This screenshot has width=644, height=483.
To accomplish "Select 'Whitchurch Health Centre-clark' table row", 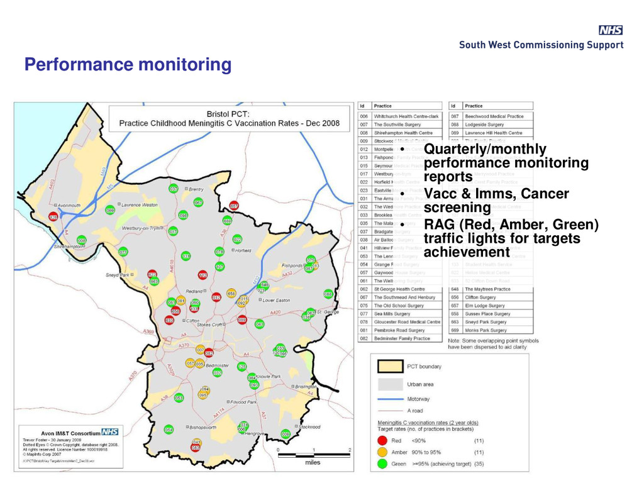I will coord(400,116).
